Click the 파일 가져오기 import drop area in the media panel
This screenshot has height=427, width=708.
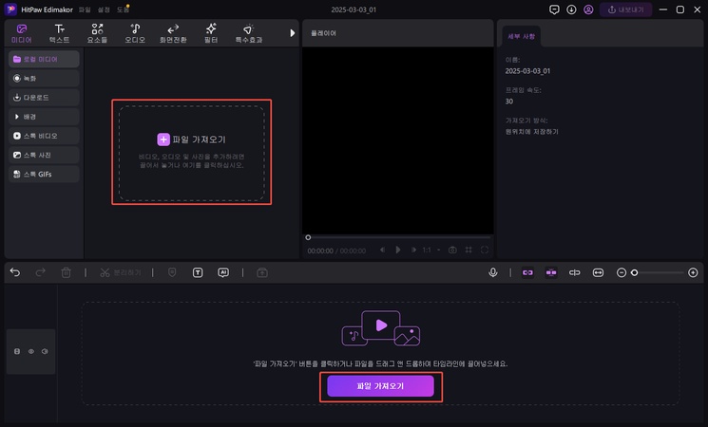tap(191, 153)
